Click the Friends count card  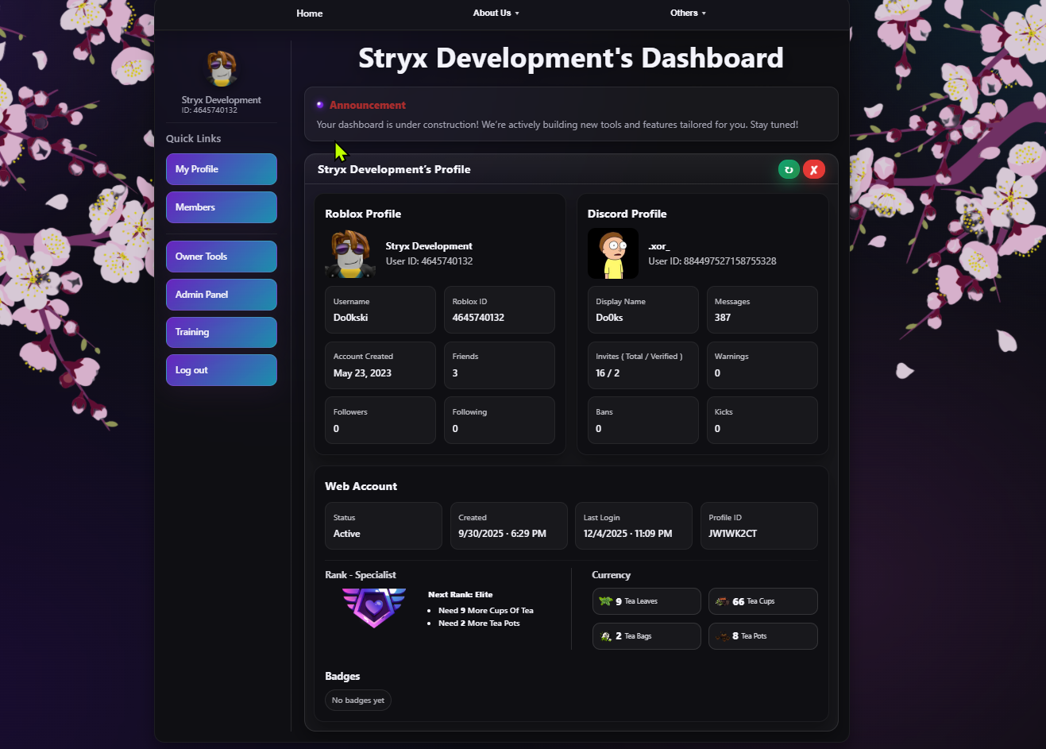[500, 365]
